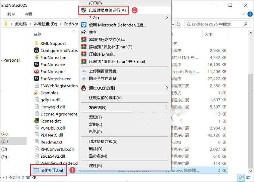Expand the 通过QQ发送到 submenu arrow
This screenshot has height=182, width=254.
point(167,88)
